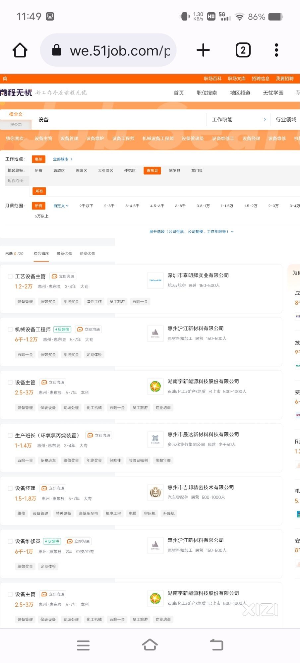Open 地区频道 navigation item
The image size is (300, 663).
[x=240, y=93]
